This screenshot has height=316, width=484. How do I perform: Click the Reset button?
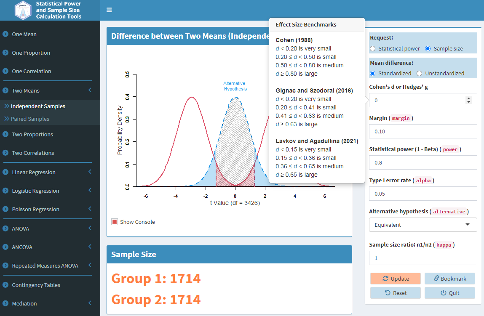coord(395,293)
